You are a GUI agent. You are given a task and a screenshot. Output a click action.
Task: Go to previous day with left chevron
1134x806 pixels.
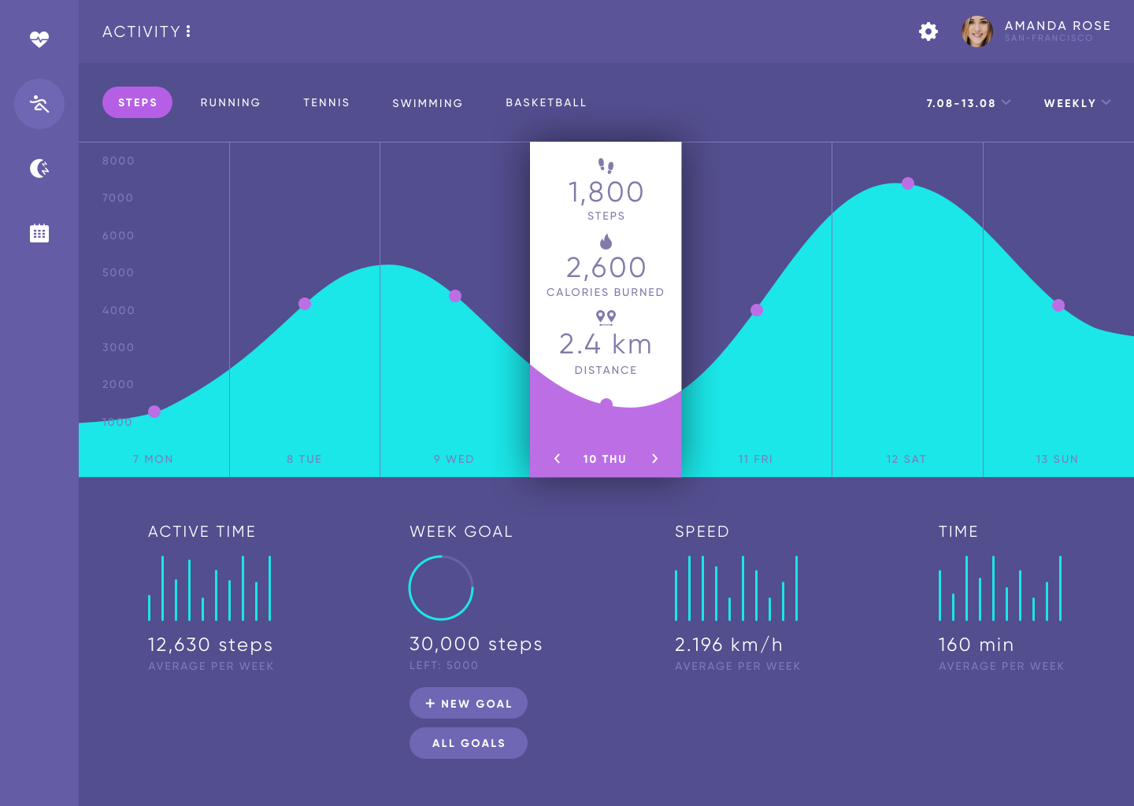[557, 459]
